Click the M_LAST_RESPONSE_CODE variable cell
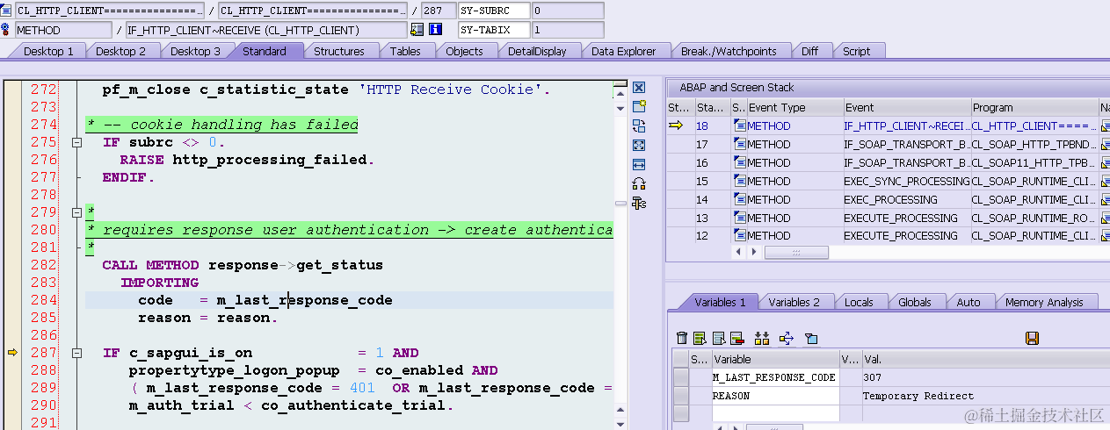 [x=774, y=377]
